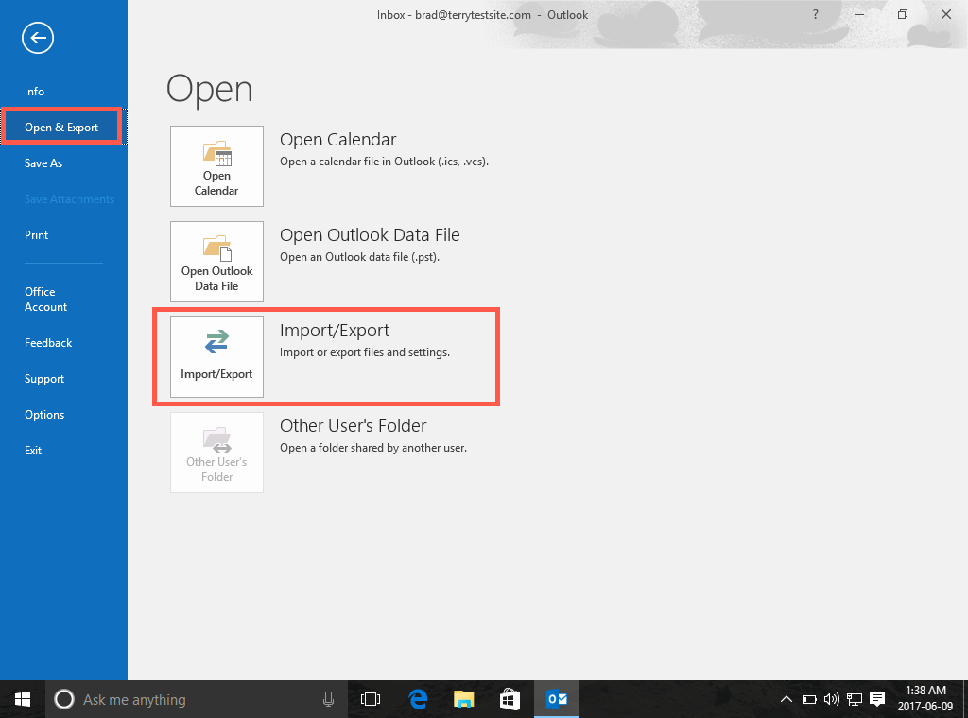Open the Info menu item
This screenshot has height=718, width=968.
point(35,92)
